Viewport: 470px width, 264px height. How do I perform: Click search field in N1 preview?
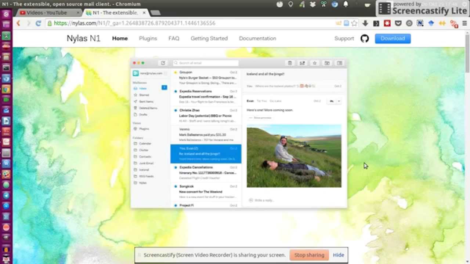coord(206,63)
